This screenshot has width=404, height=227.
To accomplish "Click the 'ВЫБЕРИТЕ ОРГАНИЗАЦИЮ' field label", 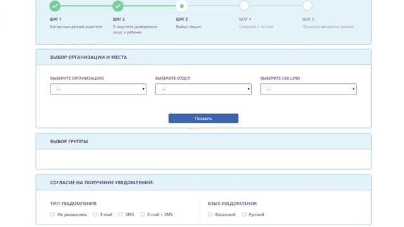I will (77, 78).
